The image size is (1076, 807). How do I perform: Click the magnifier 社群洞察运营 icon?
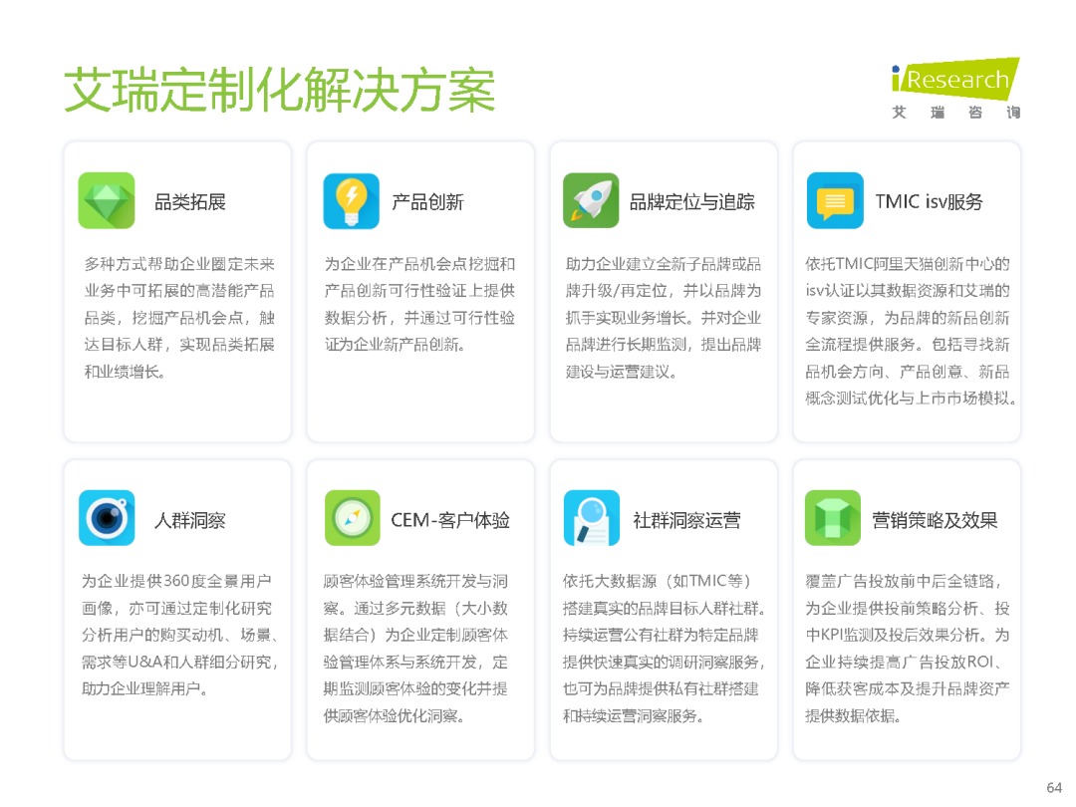point(593,518)
